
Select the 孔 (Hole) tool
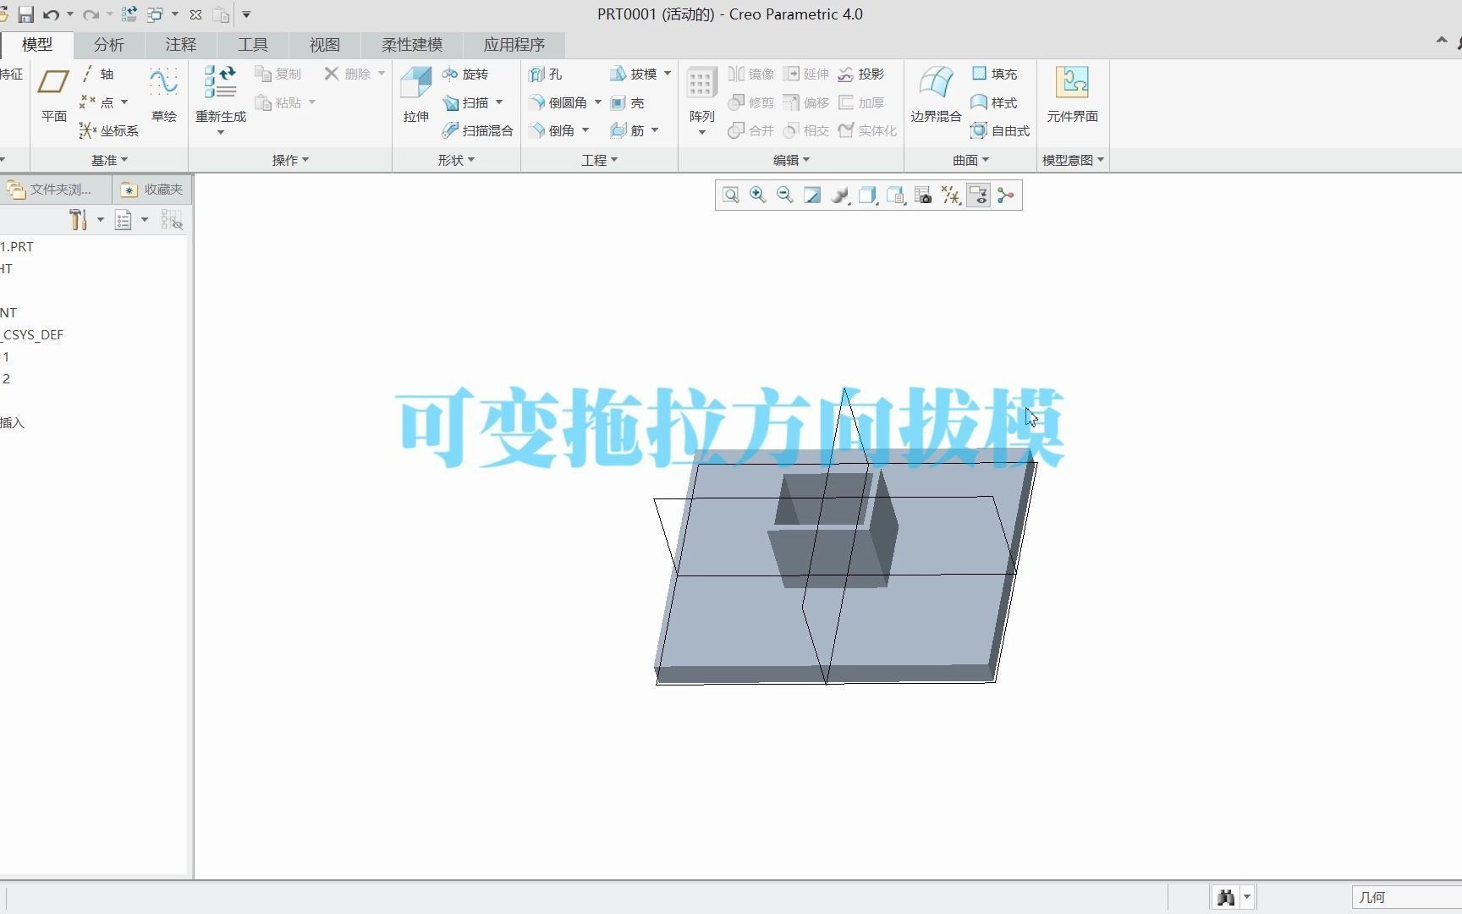pyautogui.click(x=546, y=74)
